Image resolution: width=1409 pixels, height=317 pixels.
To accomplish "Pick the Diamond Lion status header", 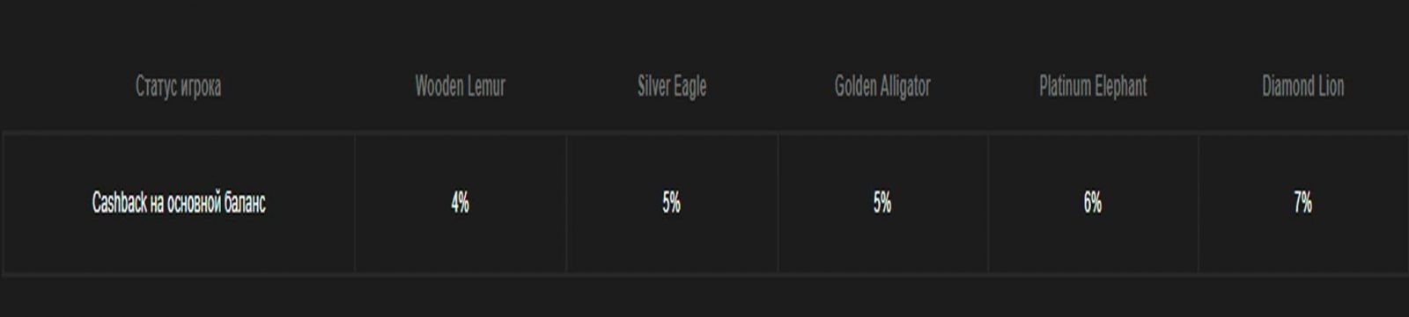I will (x=1303, y=86).
